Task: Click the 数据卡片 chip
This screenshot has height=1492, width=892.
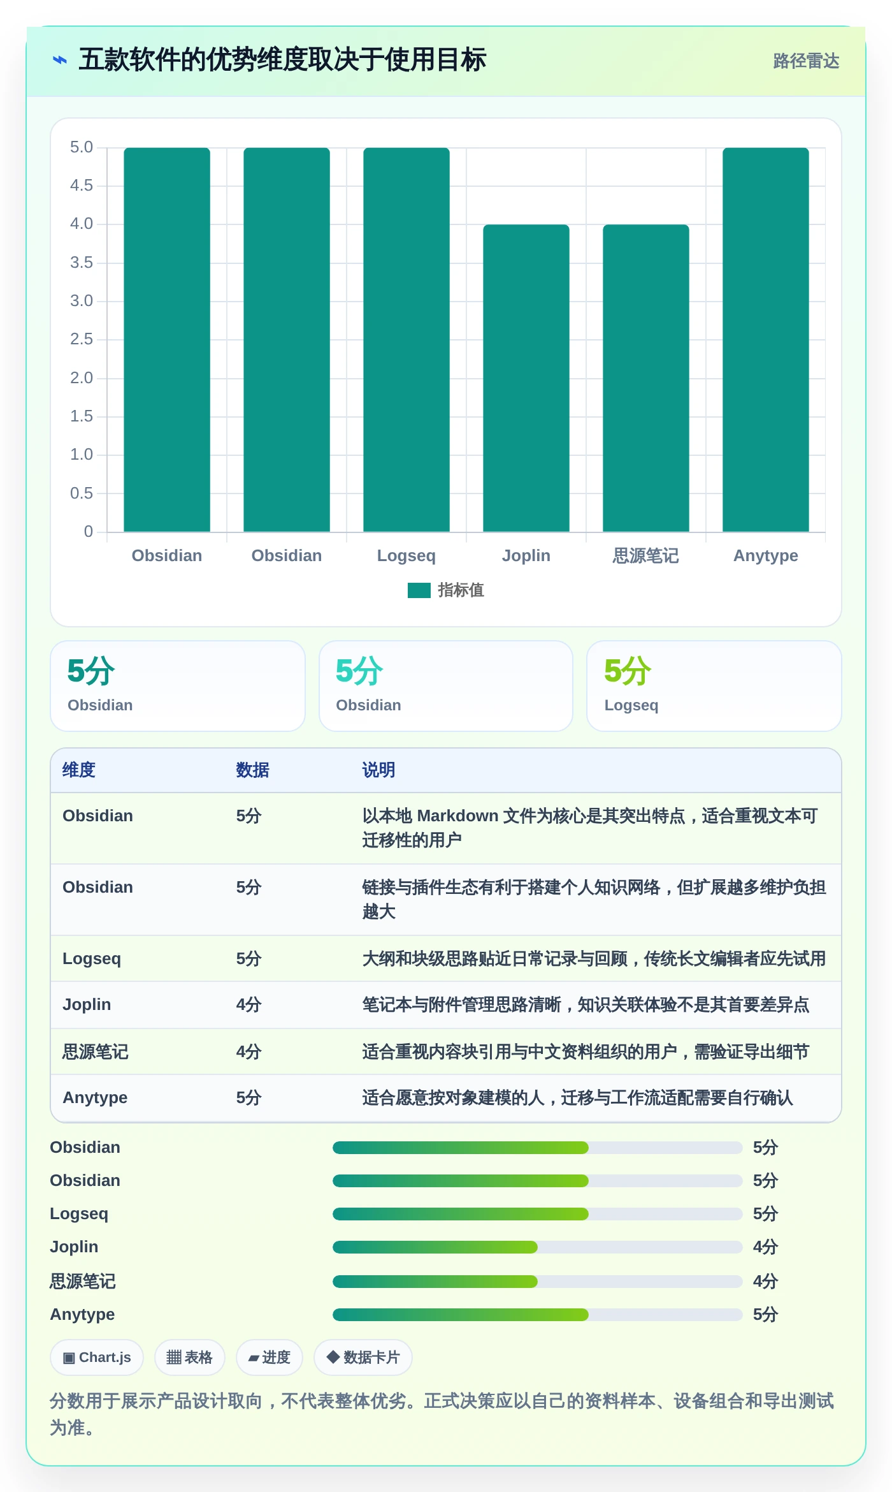Action: coord(363,1357)
